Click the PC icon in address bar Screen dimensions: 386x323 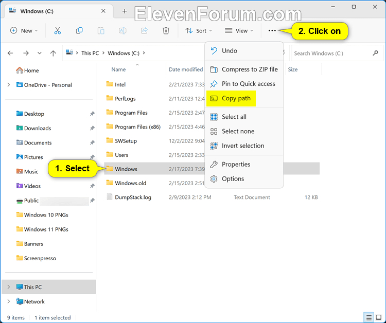pos(69,52)
